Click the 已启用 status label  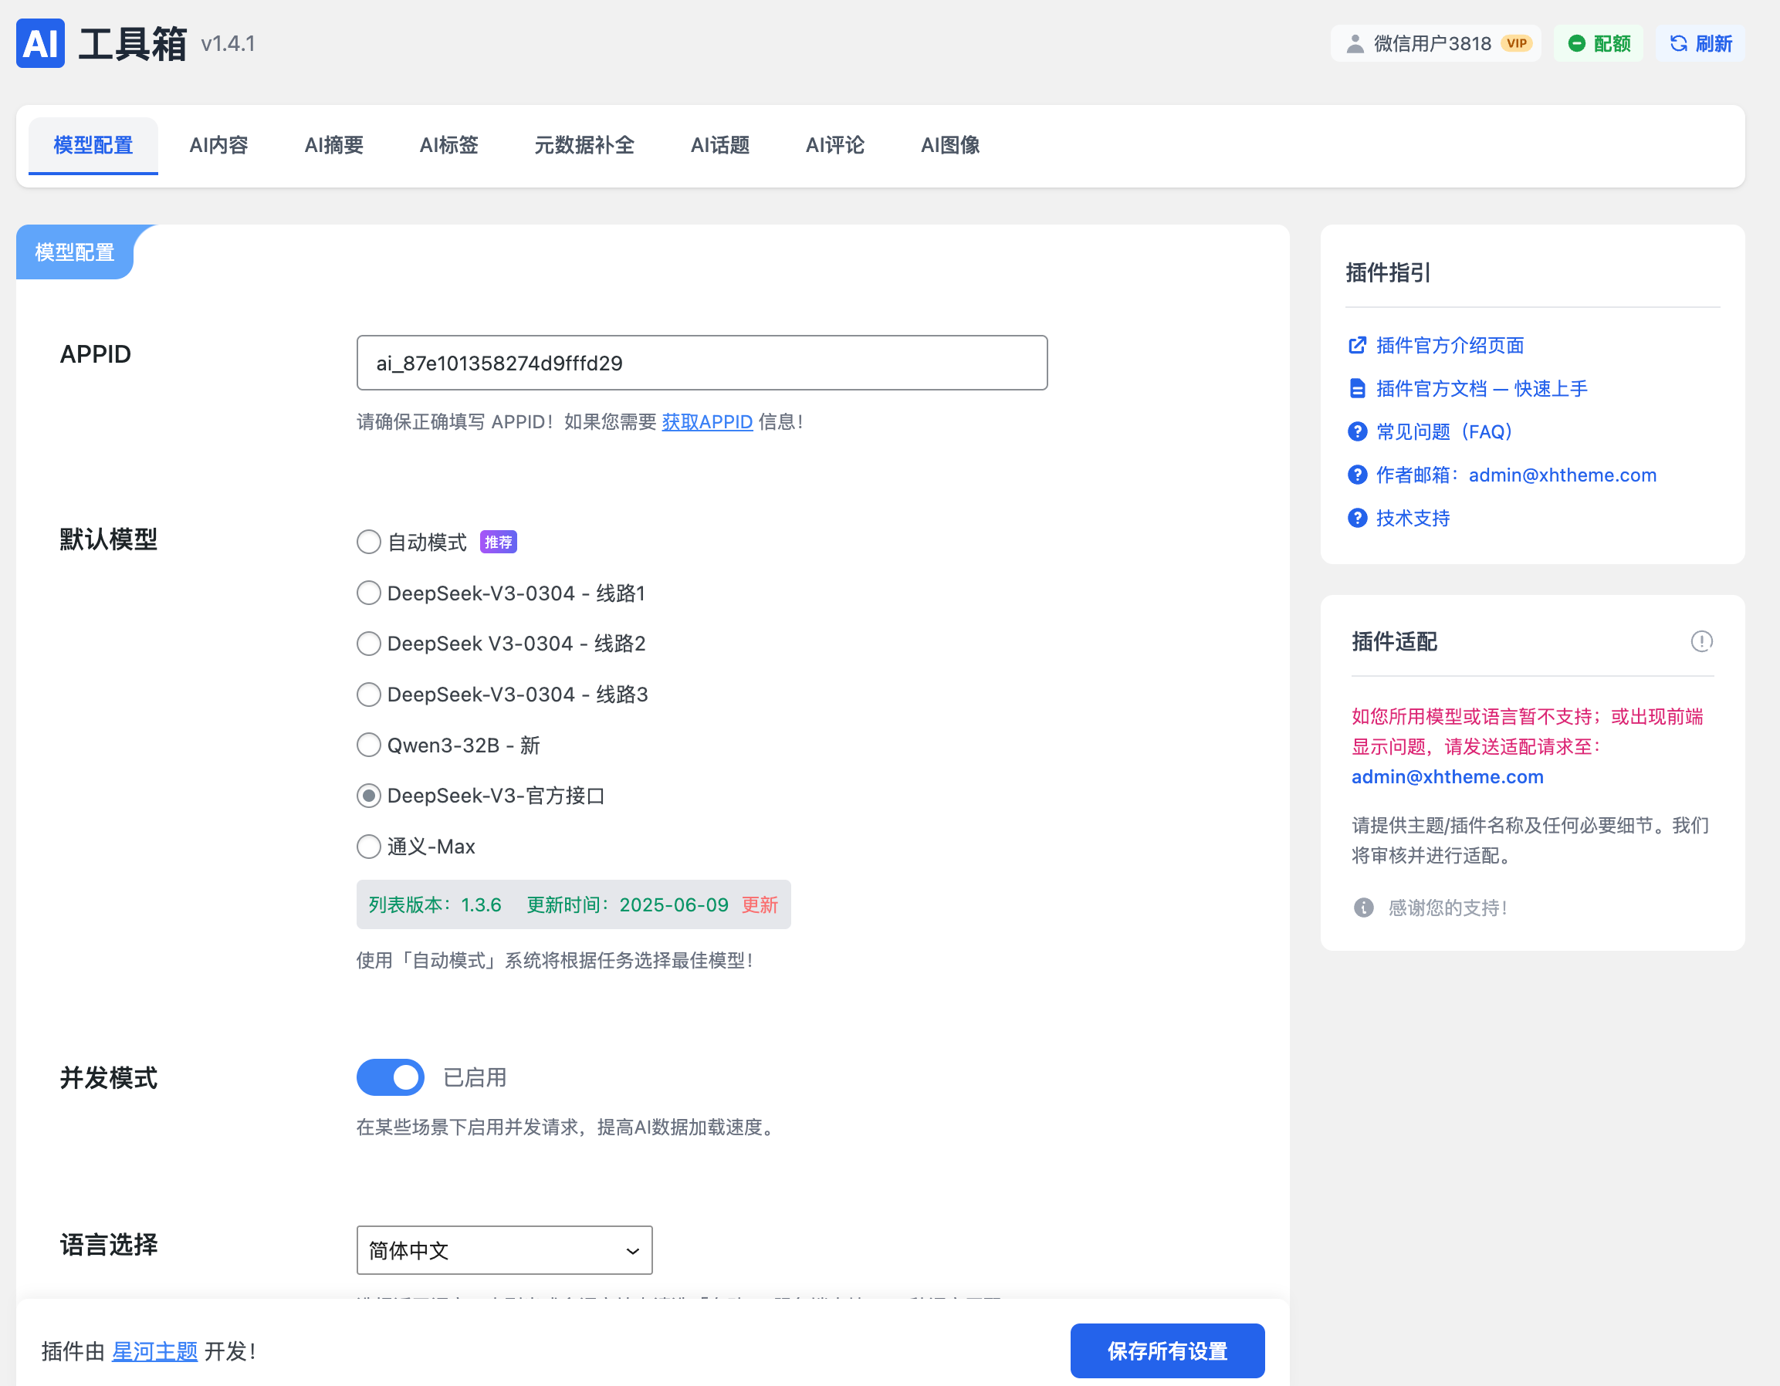(x=475, y=1078)
